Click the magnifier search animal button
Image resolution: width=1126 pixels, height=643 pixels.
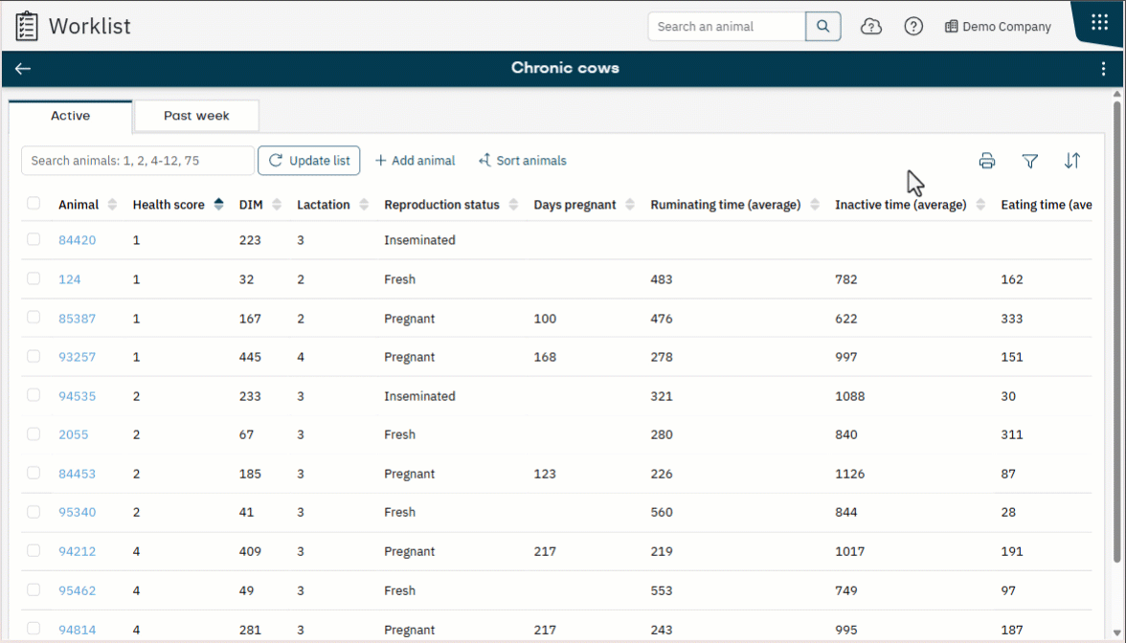[x=823, y=27]
